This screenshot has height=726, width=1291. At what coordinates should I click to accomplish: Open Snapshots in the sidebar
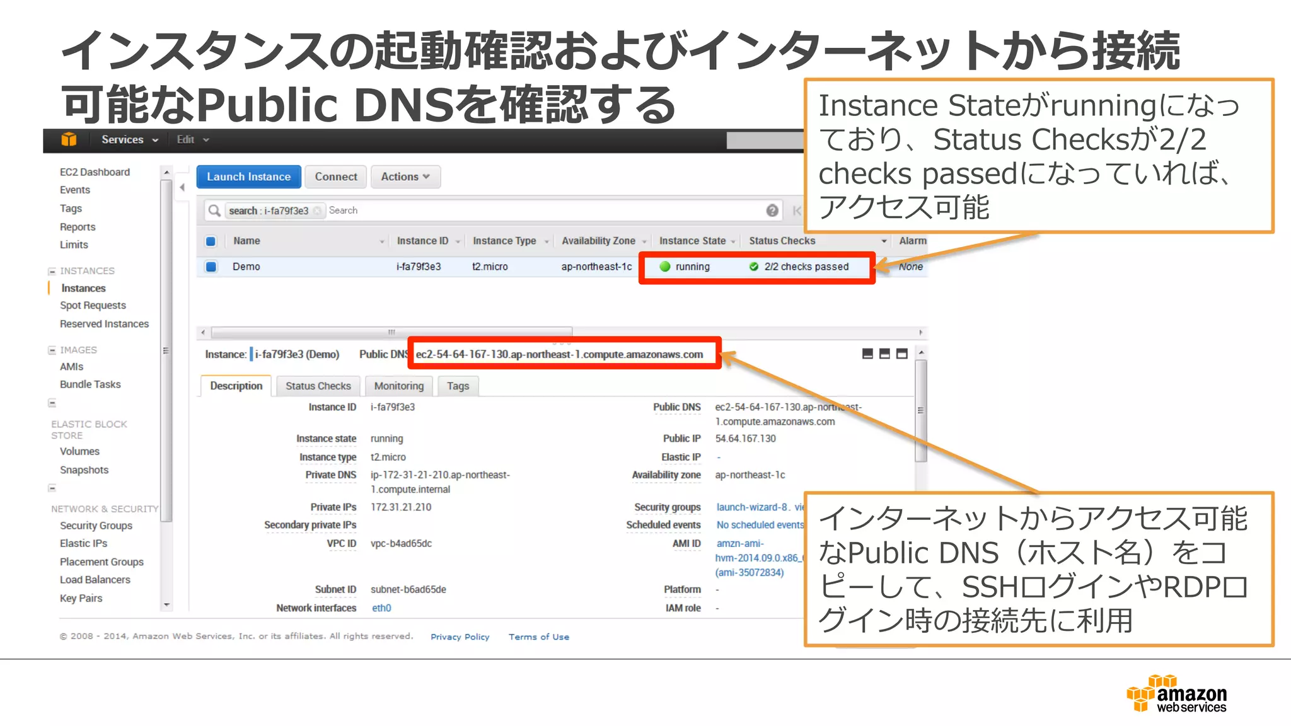coord(84,470)
